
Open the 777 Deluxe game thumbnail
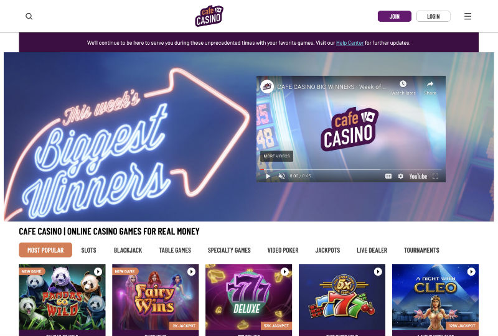pos(248,297)
